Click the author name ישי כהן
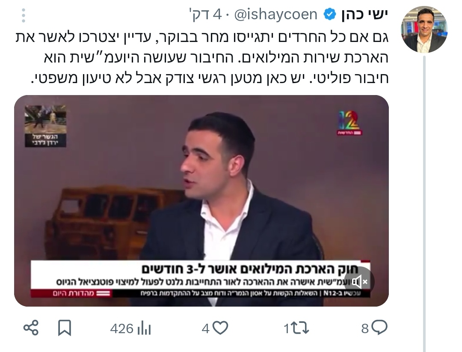The width and height of the screenshot is (462, 352). (x=364, y=14)
